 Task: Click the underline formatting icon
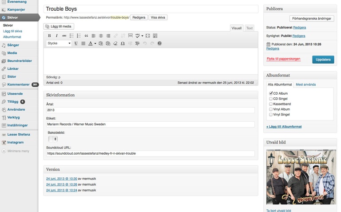point(76,44)
